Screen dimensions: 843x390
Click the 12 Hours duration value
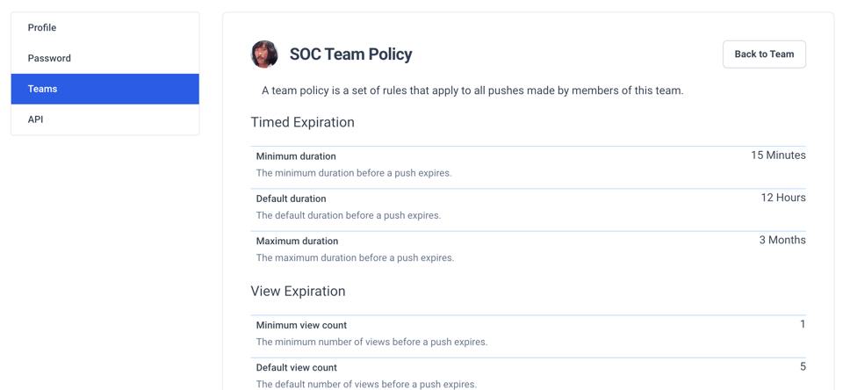tap(783, 198)
